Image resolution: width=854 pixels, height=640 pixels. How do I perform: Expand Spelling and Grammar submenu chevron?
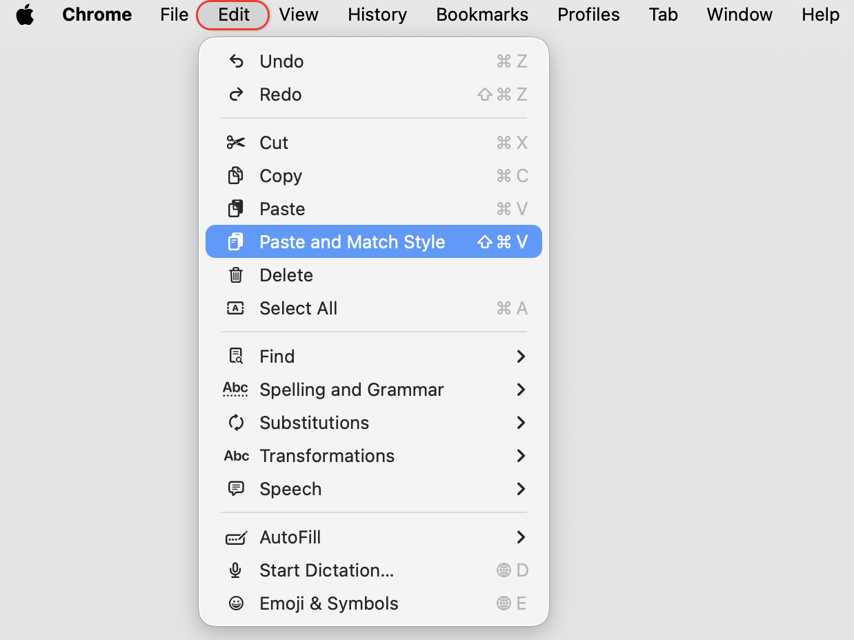tap(521, 390)
